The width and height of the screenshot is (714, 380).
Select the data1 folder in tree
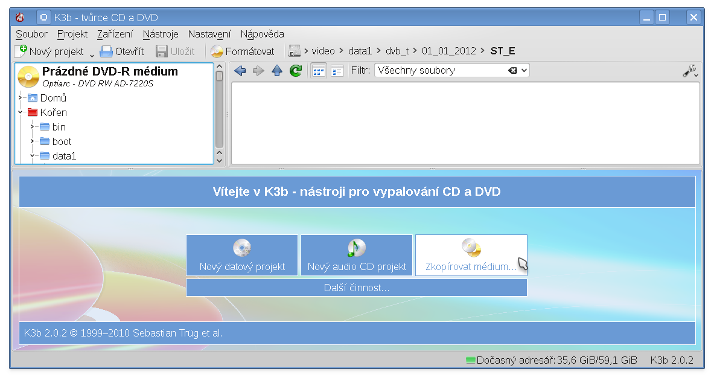tap(59, 156)
